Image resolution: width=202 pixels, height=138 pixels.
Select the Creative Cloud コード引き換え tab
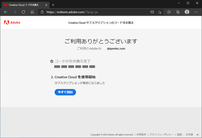pyautogui.click(x=25, y=5)
